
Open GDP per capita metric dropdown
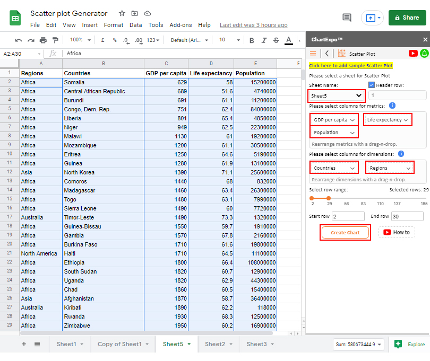click(334, 120)
